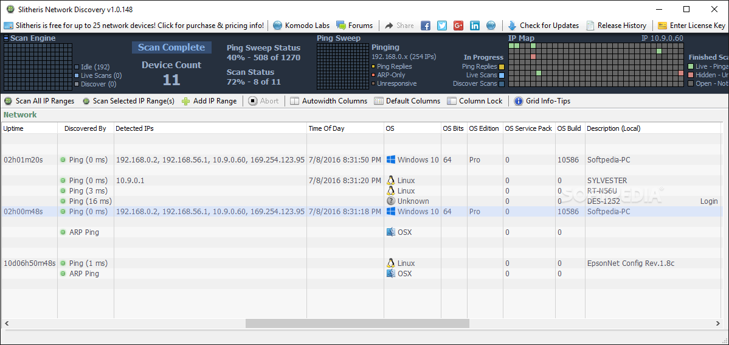The height and width of the screenshot is (345, 729).
Task: Click the OS Service Pack column header
Action: point(529,128)
